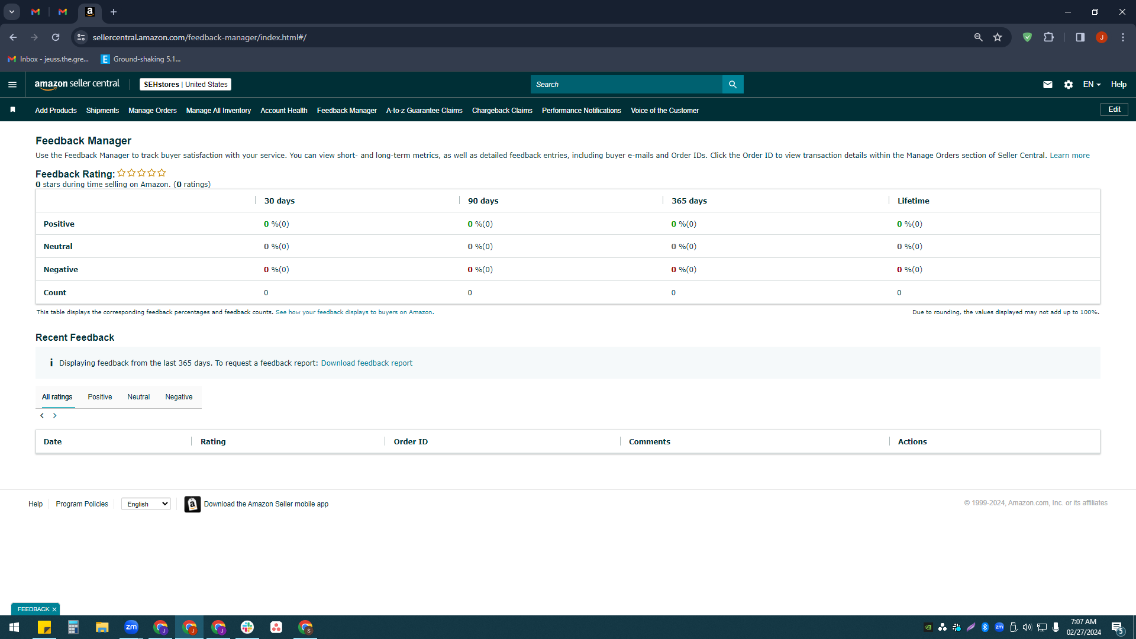Open Account Health in navigation bar
The image size is (1136, 639).
click(x=284, y=111)
